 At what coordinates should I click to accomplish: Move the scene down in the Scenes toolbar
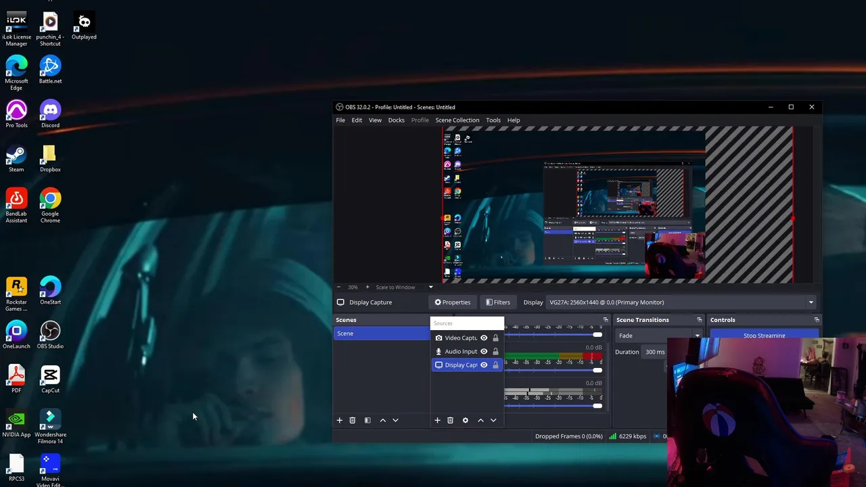(396, 420)
